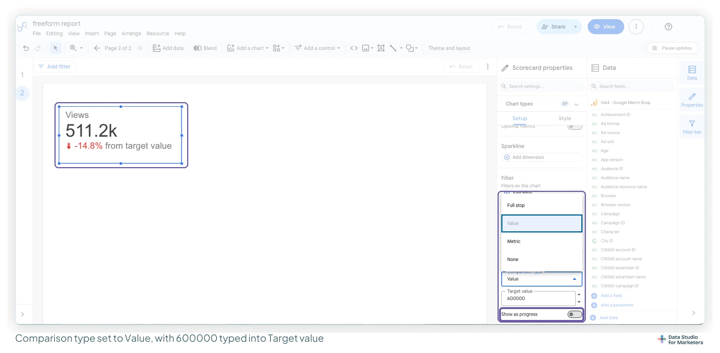Open the Add a chart dropdown
The height and width of the screenshot is (353, 720).
pyautogui.click(x=248, y=48)
